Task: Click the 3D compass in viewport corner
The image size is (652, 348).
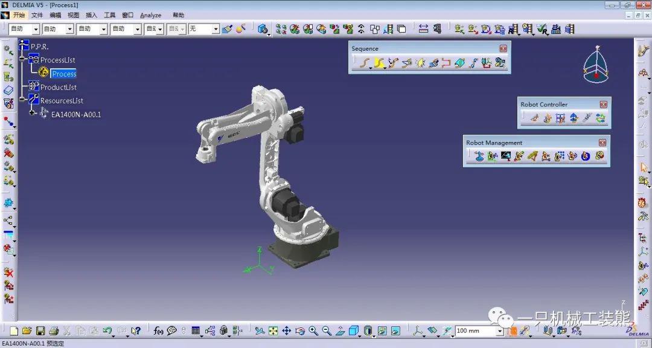Action: [596, 65]
